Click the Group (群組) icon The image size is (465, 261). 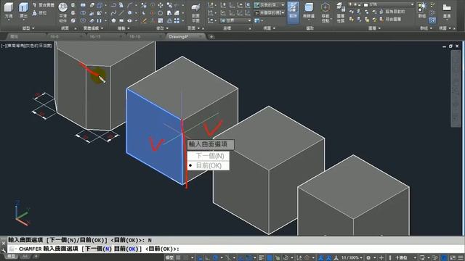pos(421,9)
